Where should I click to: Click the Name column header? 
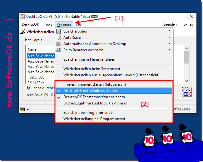click(32, 49)
